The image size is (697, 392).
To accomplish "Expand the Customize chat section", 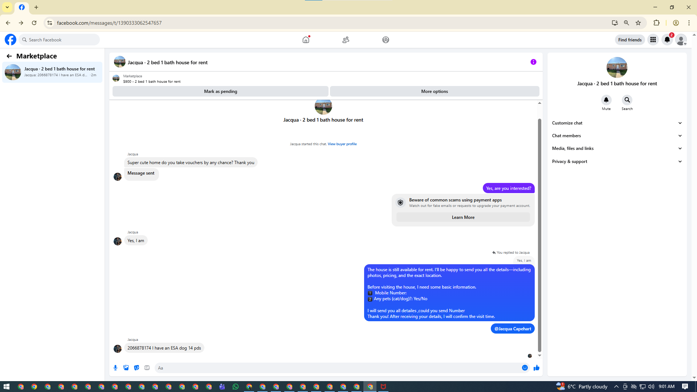I will tap(617, 123).
